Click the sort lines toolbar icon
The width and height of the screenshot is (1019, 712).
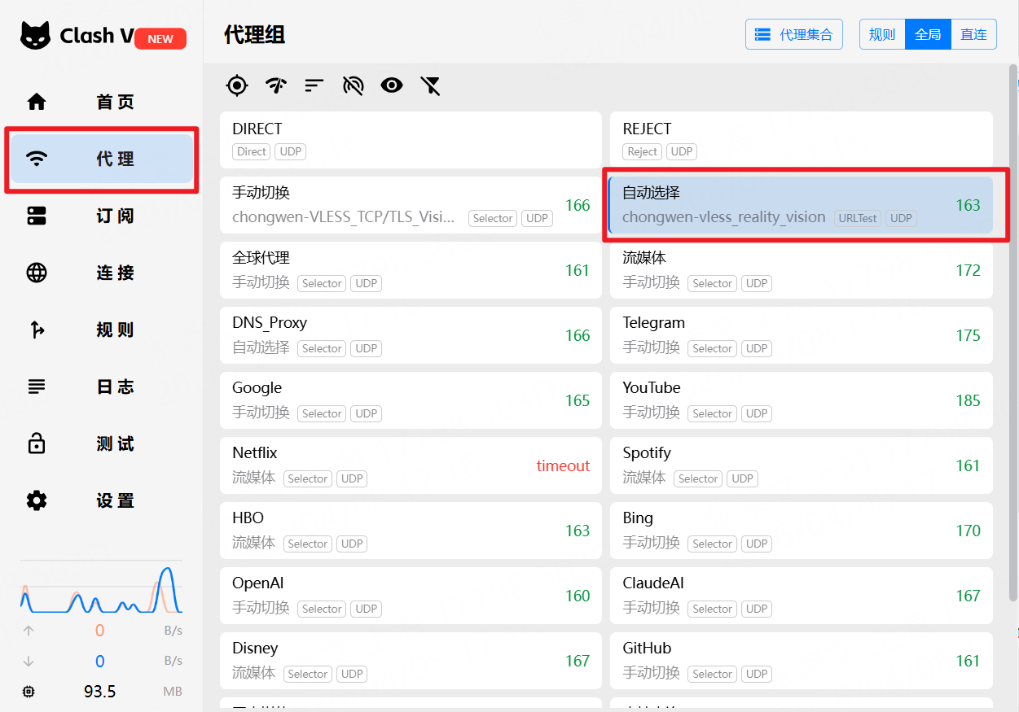coord(314,85)
